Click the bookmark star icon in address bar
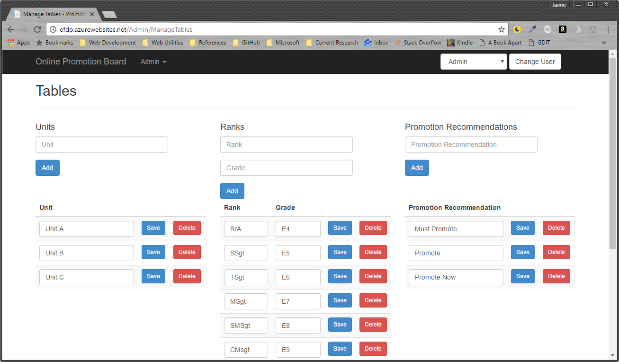 coord(502,29)
